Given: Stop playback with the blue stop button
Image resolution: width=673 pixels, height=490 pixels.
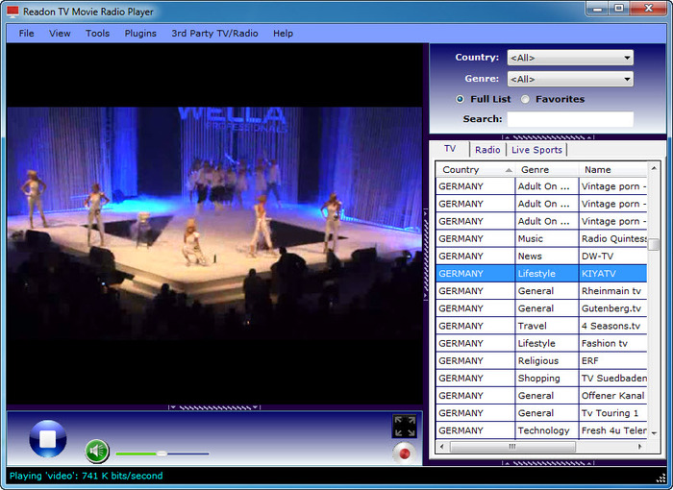Looking at the screenshot, I should (48, 438).
